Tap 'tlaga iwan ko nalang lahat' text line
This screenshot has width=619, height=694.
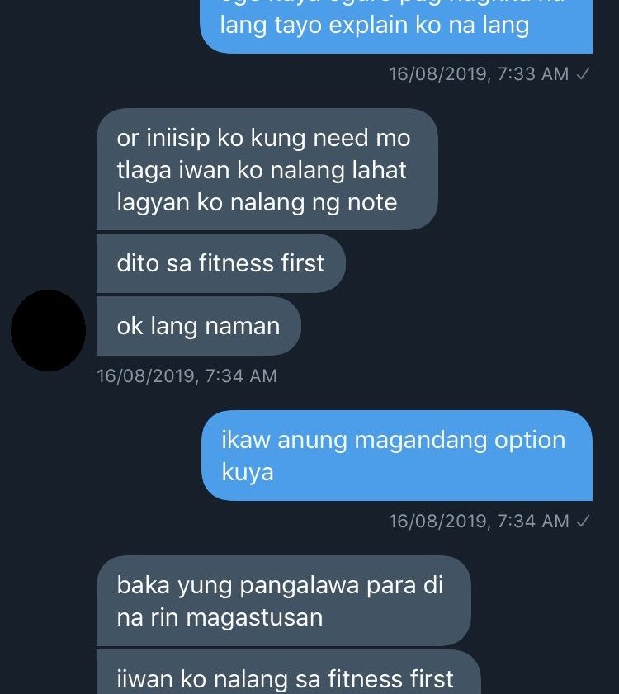pos(262,171)
